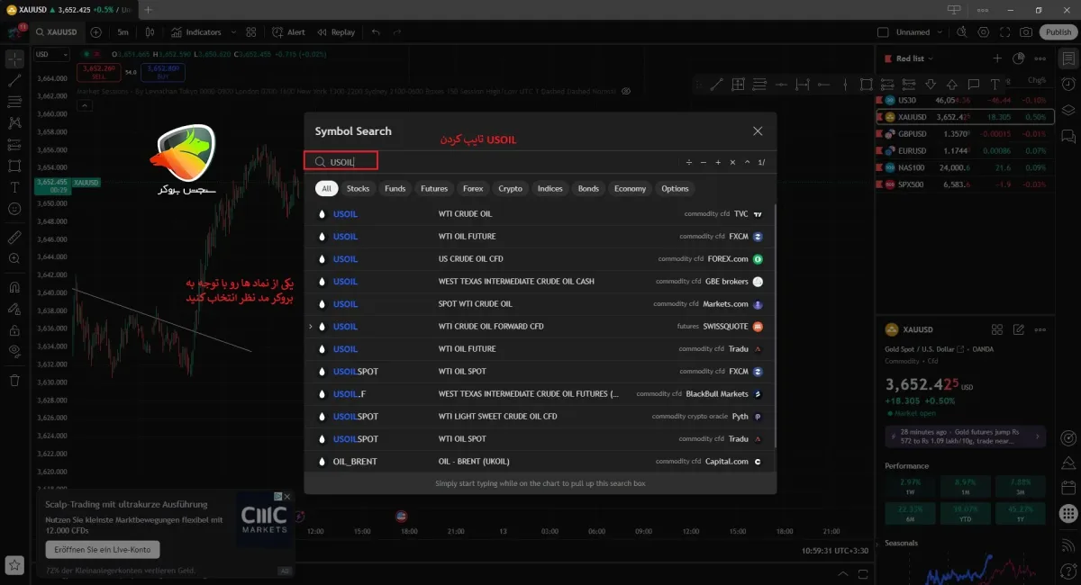
Task: Filter symbols by Bonds
Action: tap(588, 189)
